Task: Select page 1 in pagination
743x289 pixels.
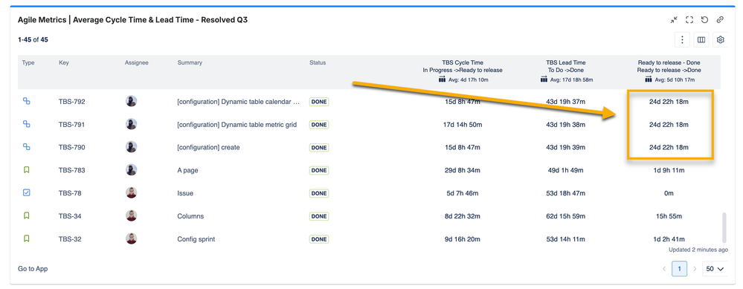Action: (x=679, y=269)
